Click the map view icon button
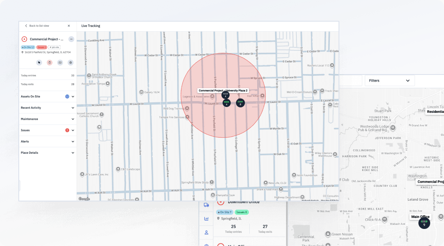444x246 pixels. (x=60, y=62)
